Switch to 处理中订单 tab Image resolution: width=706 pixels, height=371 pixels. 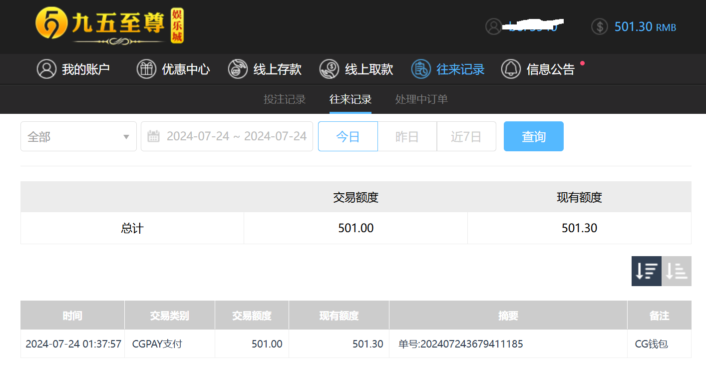click(421, 99)
